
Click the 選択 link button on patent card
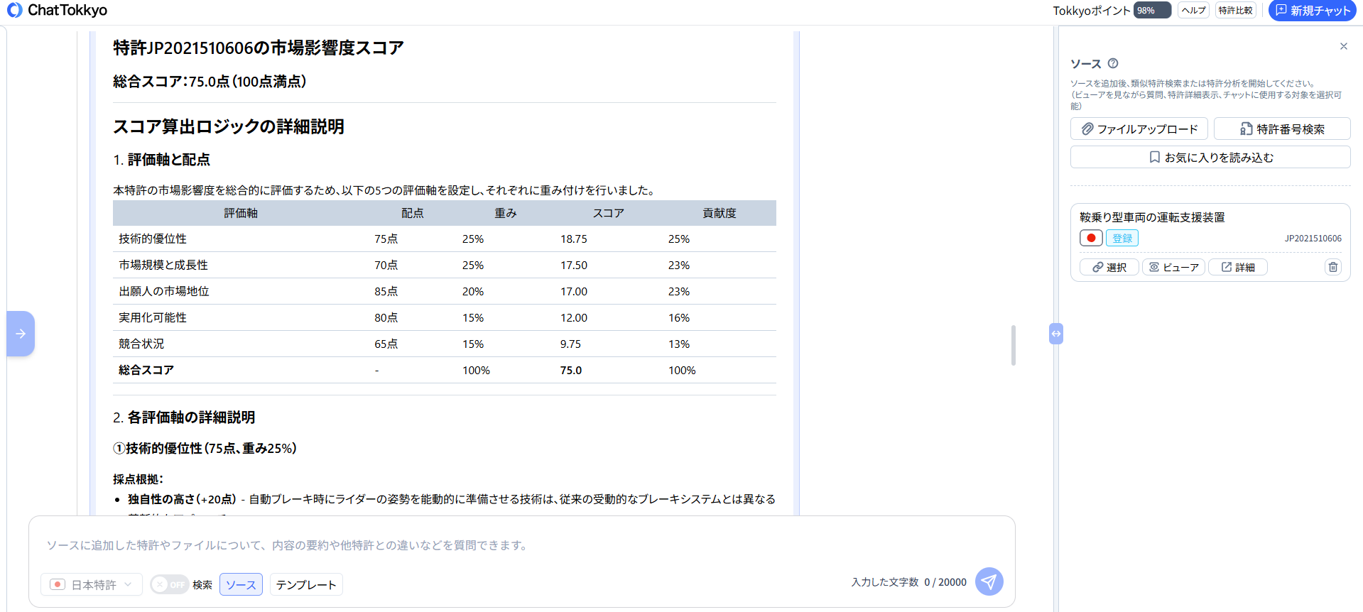point(1109,267)
